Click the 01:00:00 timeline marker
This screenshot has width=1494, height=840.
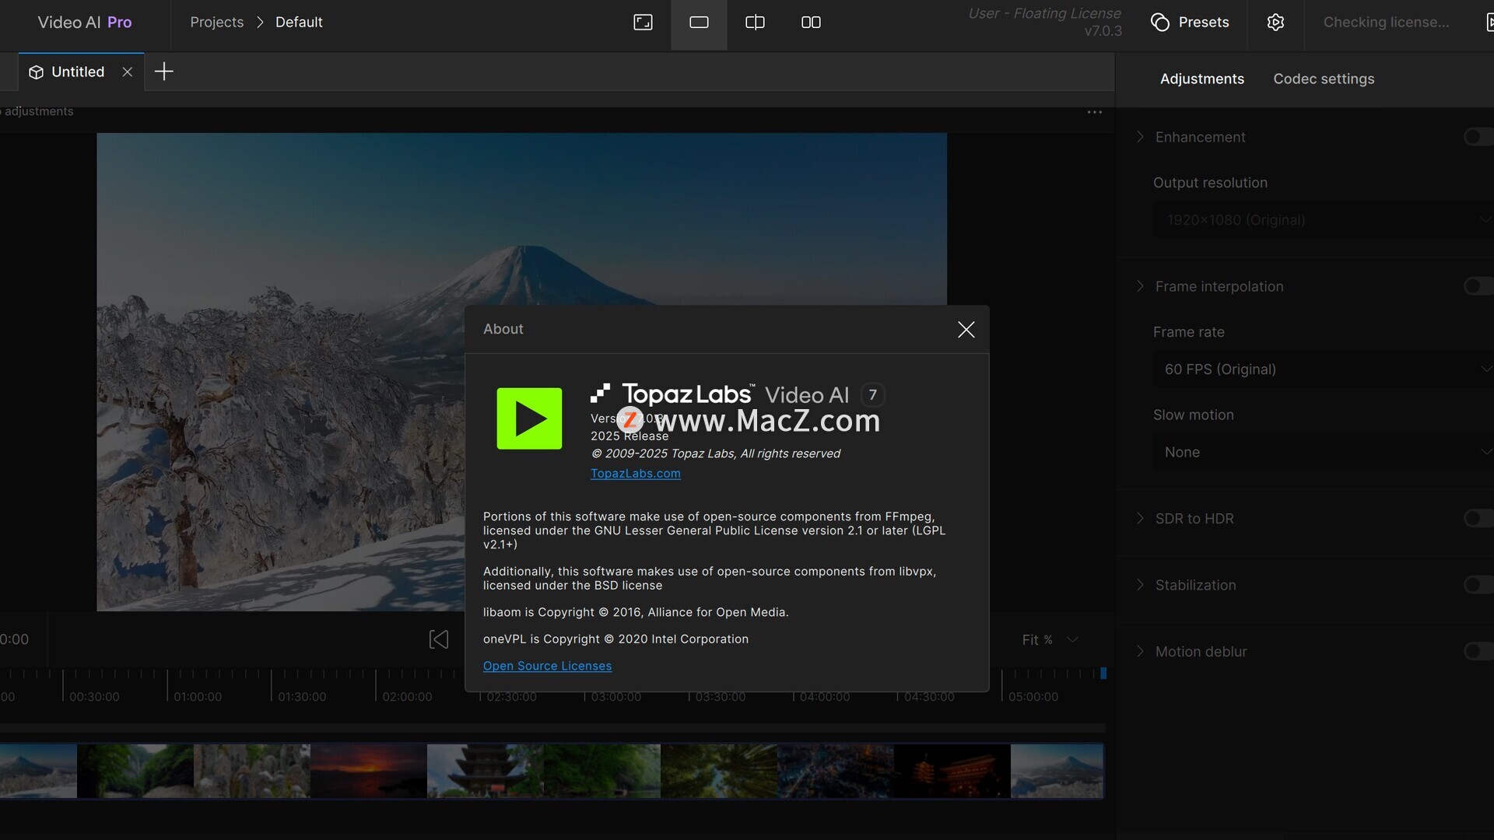(198, 697)
